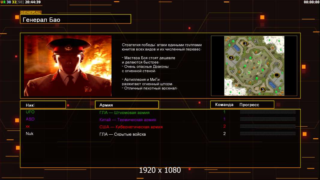
Task: Click team number 2 for Nuk
Action: (225, 133)
